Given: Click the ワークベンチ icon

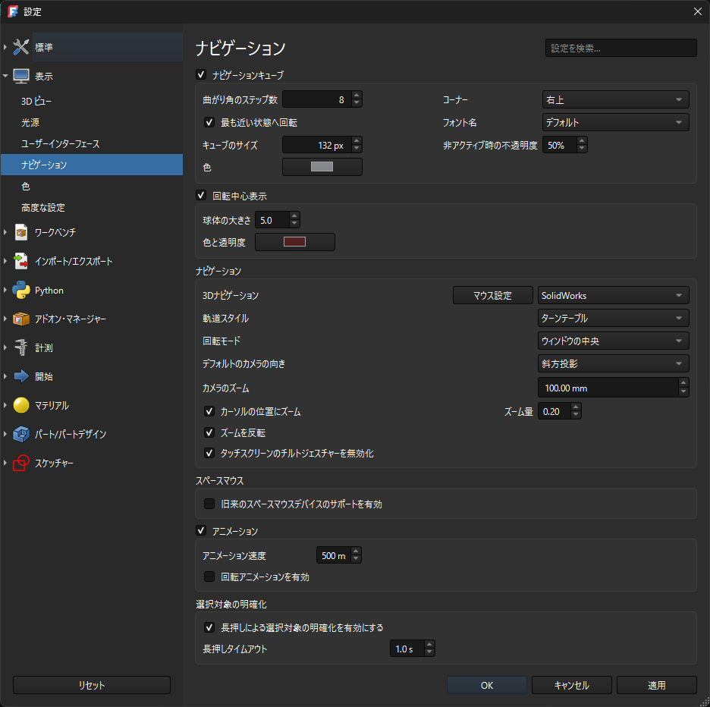Looking at the screenshot, I should click(20, 232).
